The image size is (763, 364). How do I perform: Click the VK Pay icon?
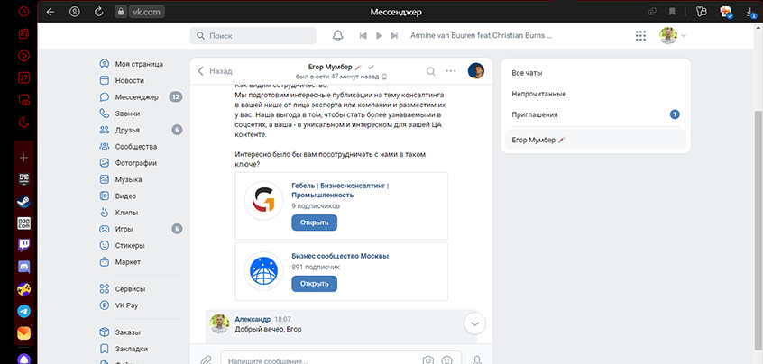[x=104, y=305]
